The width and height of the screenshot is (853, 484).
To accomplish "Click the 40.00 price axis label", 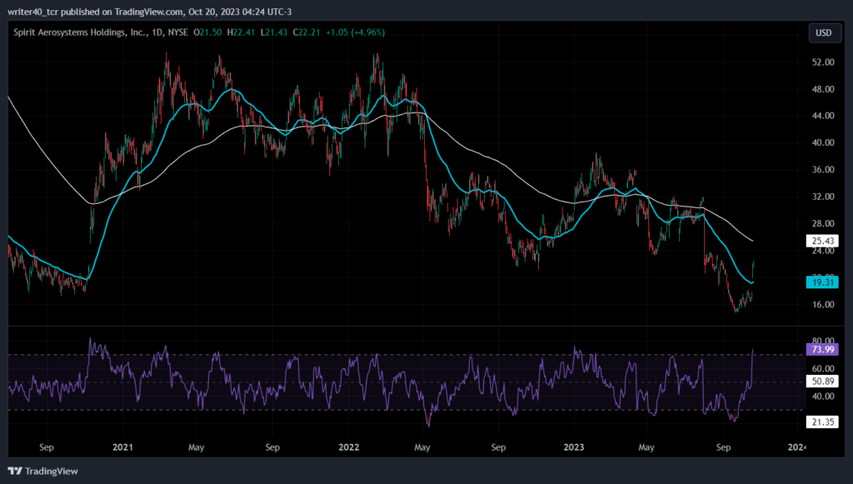I will [x=823, y=142].
